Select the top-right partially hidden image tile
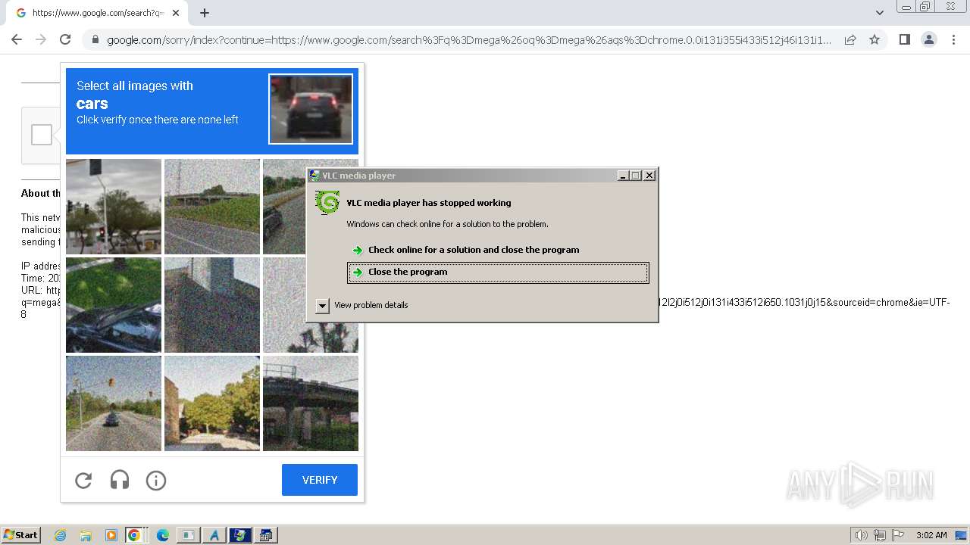Image resolution: width=970 pixels, height=545 pixels. tap(284, 207)
